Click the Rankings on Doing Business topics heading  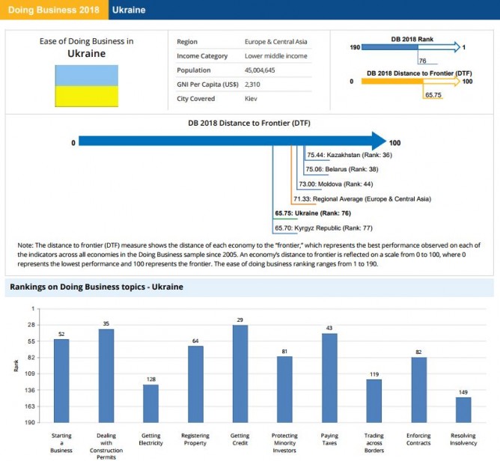[x=96, y=287]
